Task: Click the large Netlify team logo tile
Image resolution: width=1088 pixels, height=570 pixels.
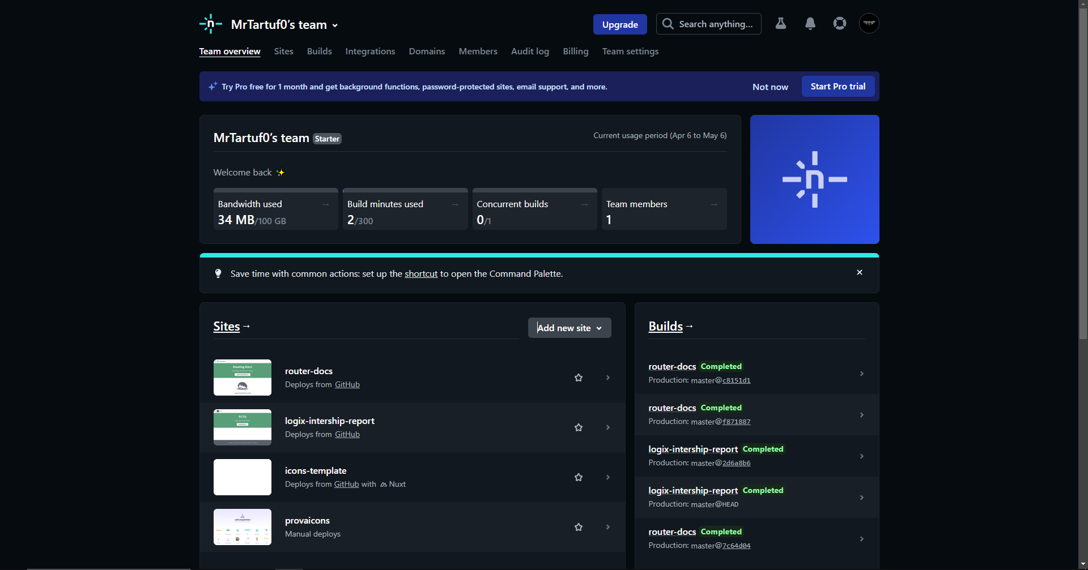Action: click(815, 179)
